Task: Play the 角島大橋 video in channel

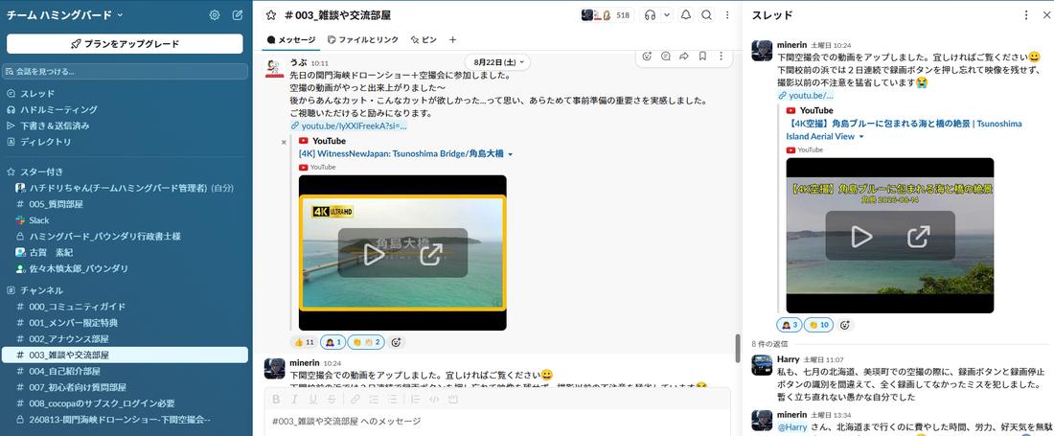Action: click(374, 254)
